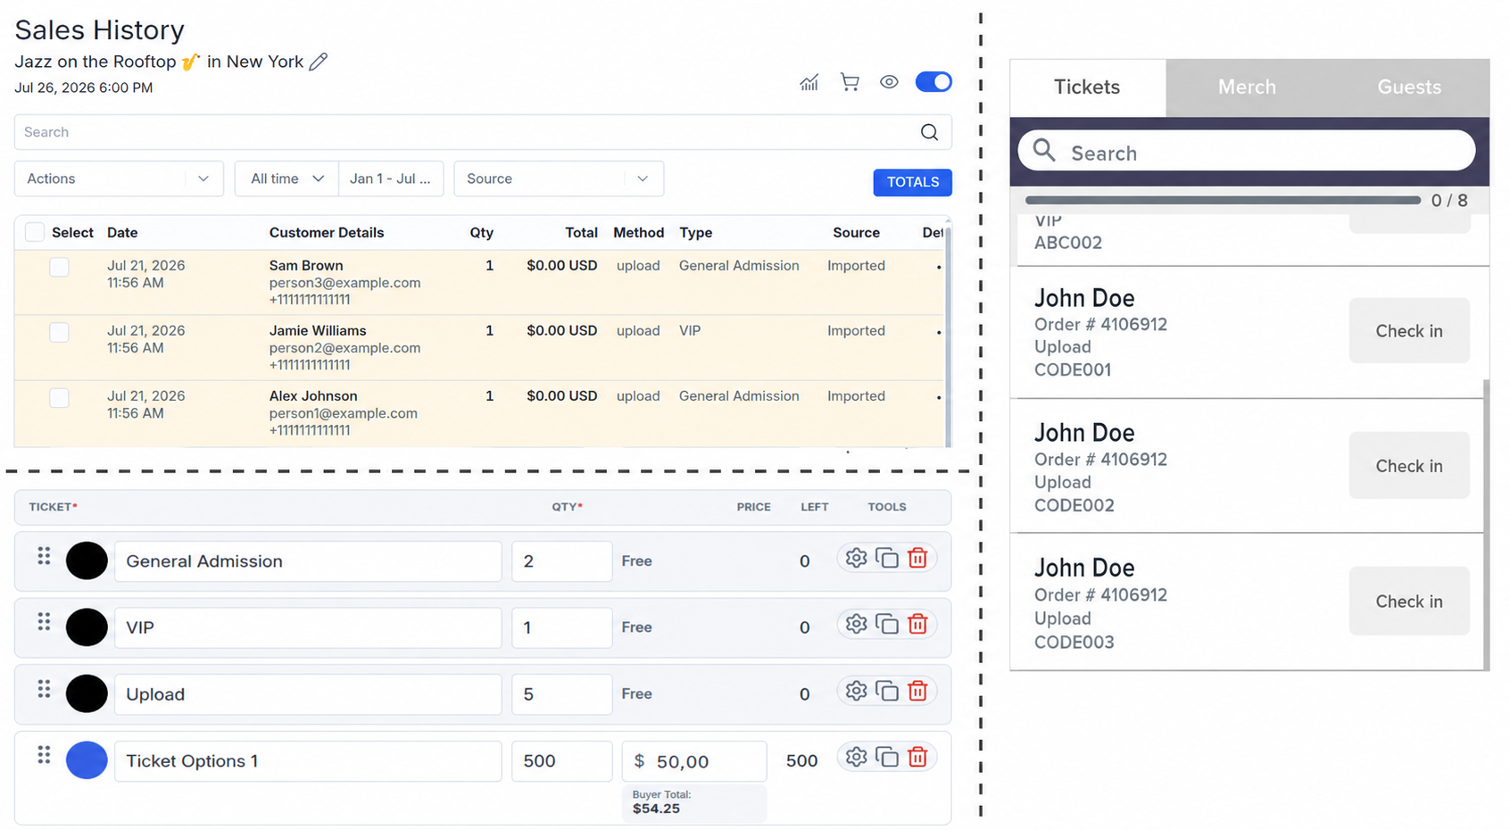
Task: Tick the Select all checkbox in header
Action: tap(35, 232)
